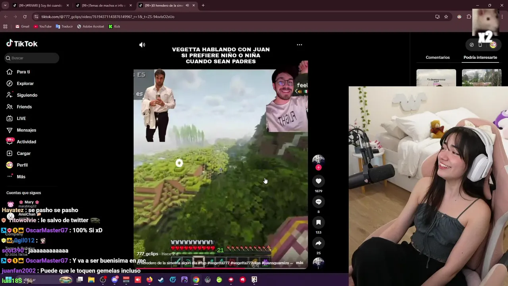
Task: Open File Explorer from taskbar
Action: pos(91,280)
